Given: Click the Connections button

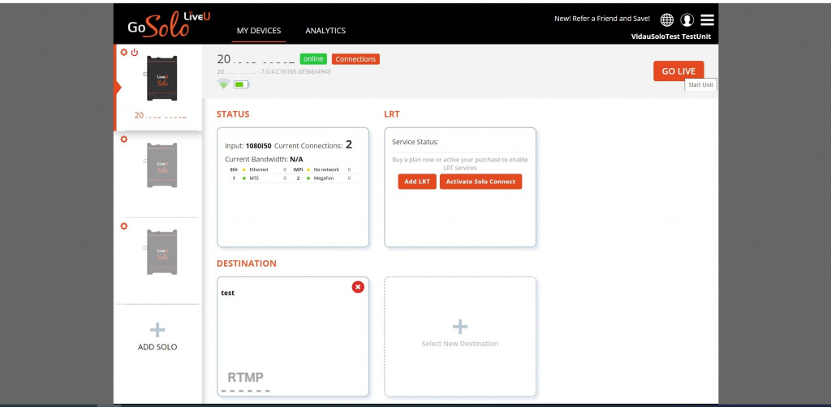Looking at the screenshot, I should (355, 58).
